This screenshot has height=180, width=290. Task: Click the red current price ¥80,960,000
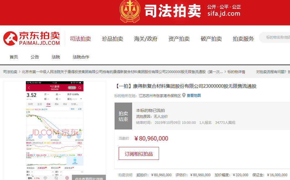151,139
